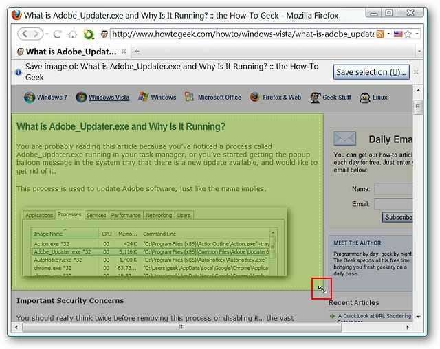Image resolution: width=440 pixels, height=349 pixels.
Task: Bookmark page with the star icon
Action: tap(408, 34)
